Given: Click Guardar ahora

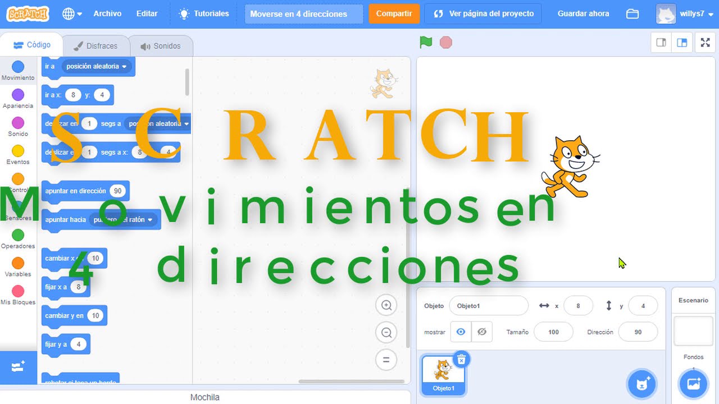Looking at the screenshot, I should pos(583,13).
